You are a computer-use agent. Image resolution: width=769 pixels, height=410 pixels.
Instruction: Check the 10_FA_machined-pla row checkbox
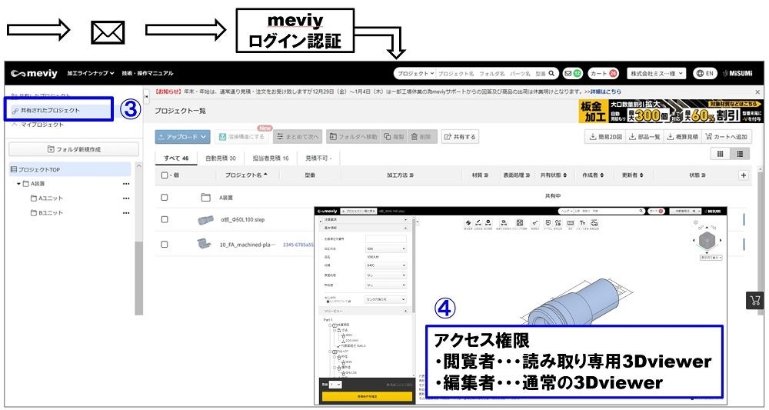165,245
